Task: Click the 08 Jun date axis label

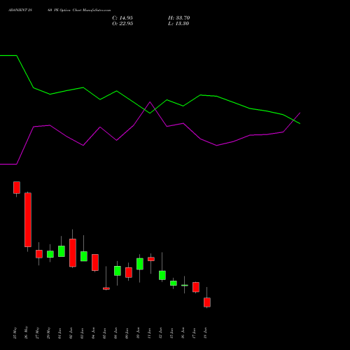Action: point(116,332)
